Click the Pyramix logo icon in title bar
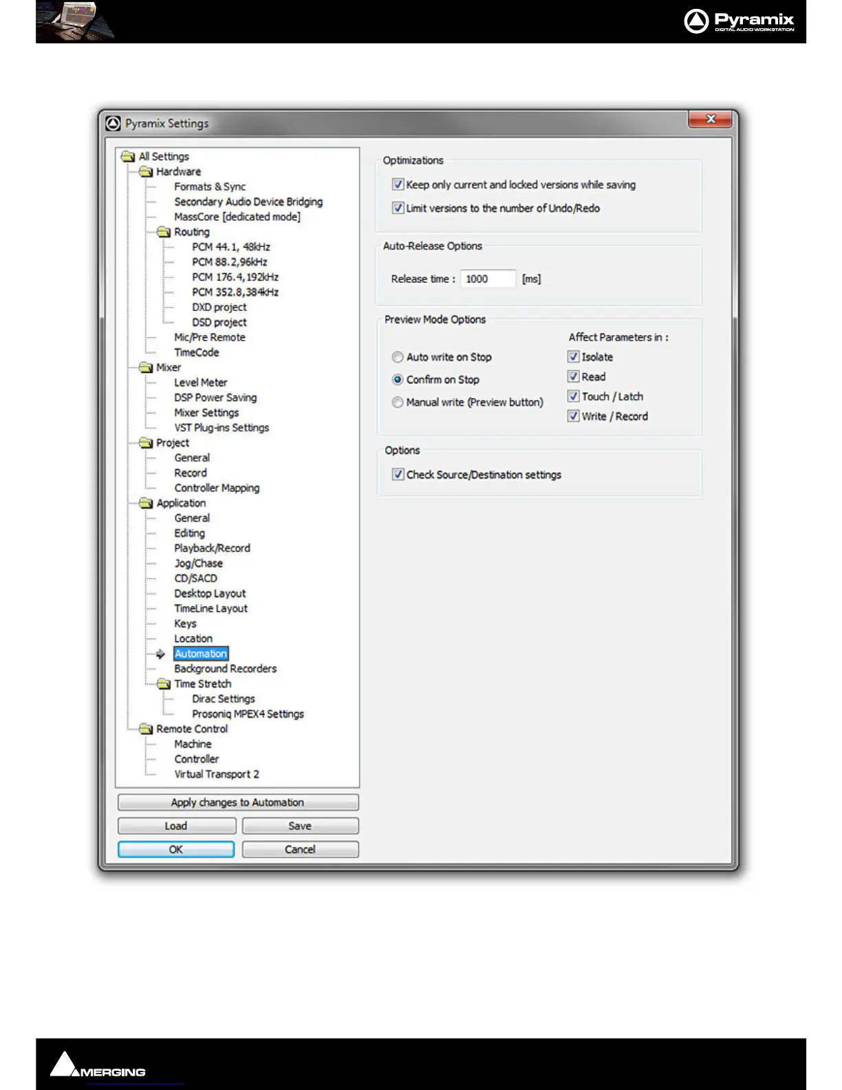Screen dimensions: 842x1090 (114, 124)
